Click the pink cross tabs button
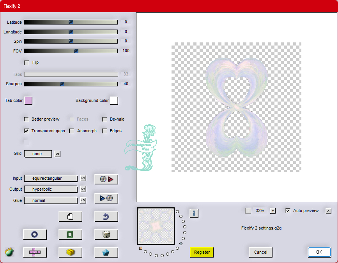Viewport: 338px width, 263px height. pyautogui.click(x=35, y=252)
